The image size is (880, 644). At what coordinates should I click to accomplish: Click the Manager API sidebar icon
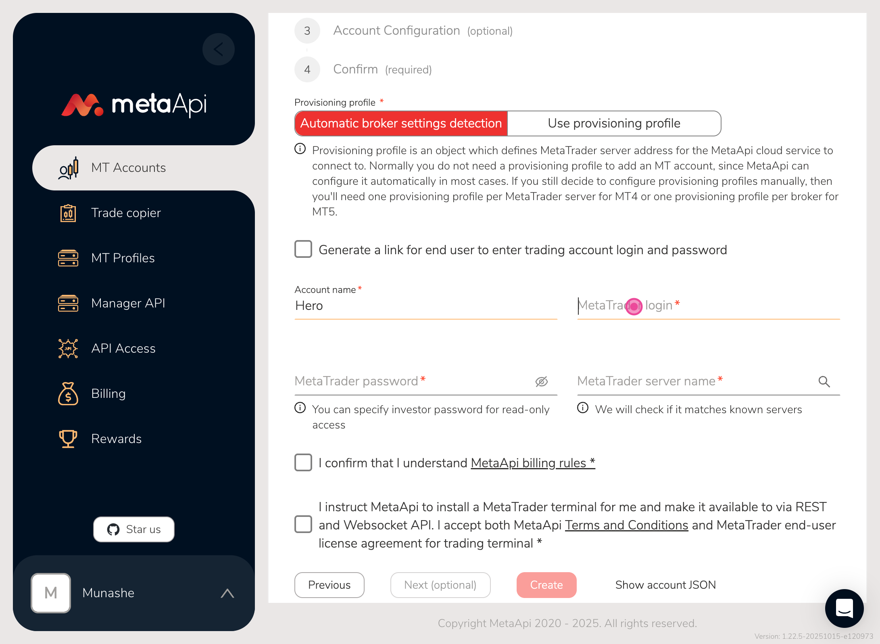point(68,303)
